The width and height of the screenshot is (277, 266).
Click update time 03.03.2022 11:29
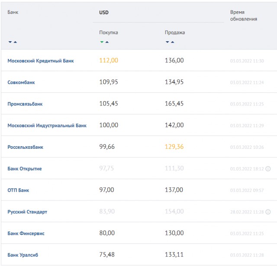(247, 126)
